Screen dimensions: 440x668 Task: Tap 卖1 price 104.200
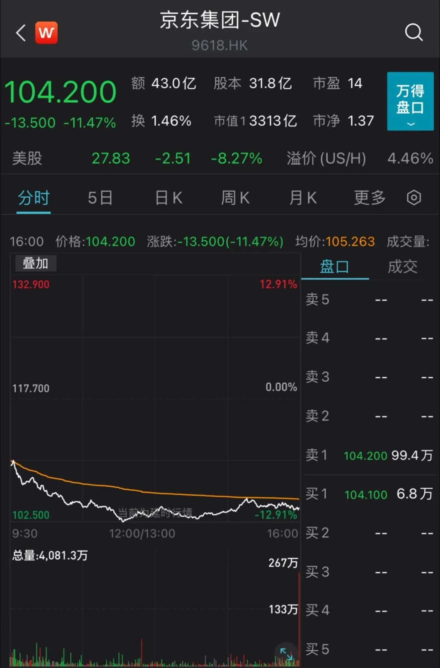(365, 456)
